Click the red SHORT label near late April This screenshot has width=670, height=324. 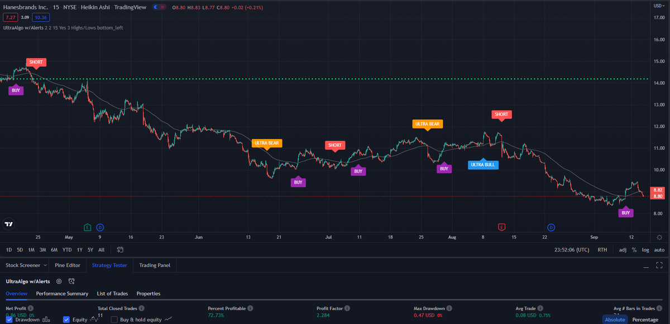coord(36,62)
